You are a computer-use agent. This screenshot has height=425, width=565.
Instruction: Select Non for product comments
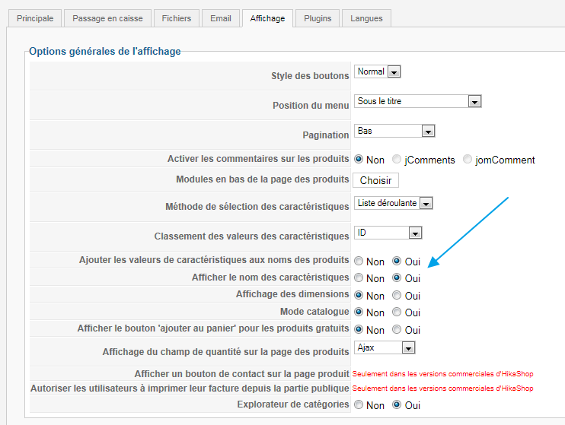(x=359, y=159)
